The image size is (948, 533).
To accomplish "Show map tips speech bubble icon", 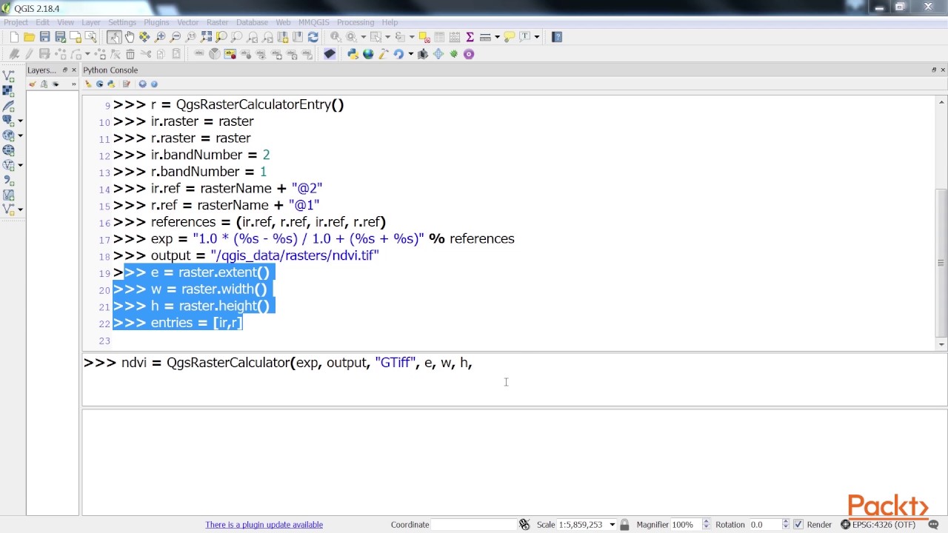I will point(509,37).
